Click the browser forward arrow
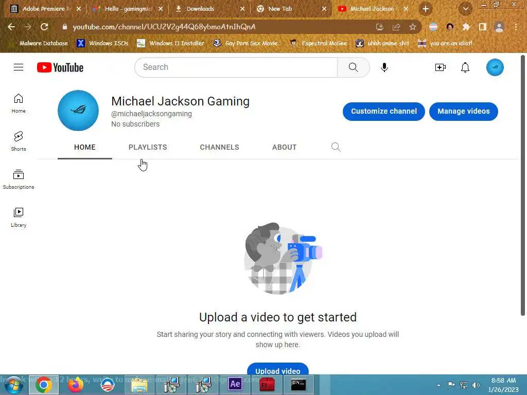The width and height of the screenshot is (527, 395). 28,27
